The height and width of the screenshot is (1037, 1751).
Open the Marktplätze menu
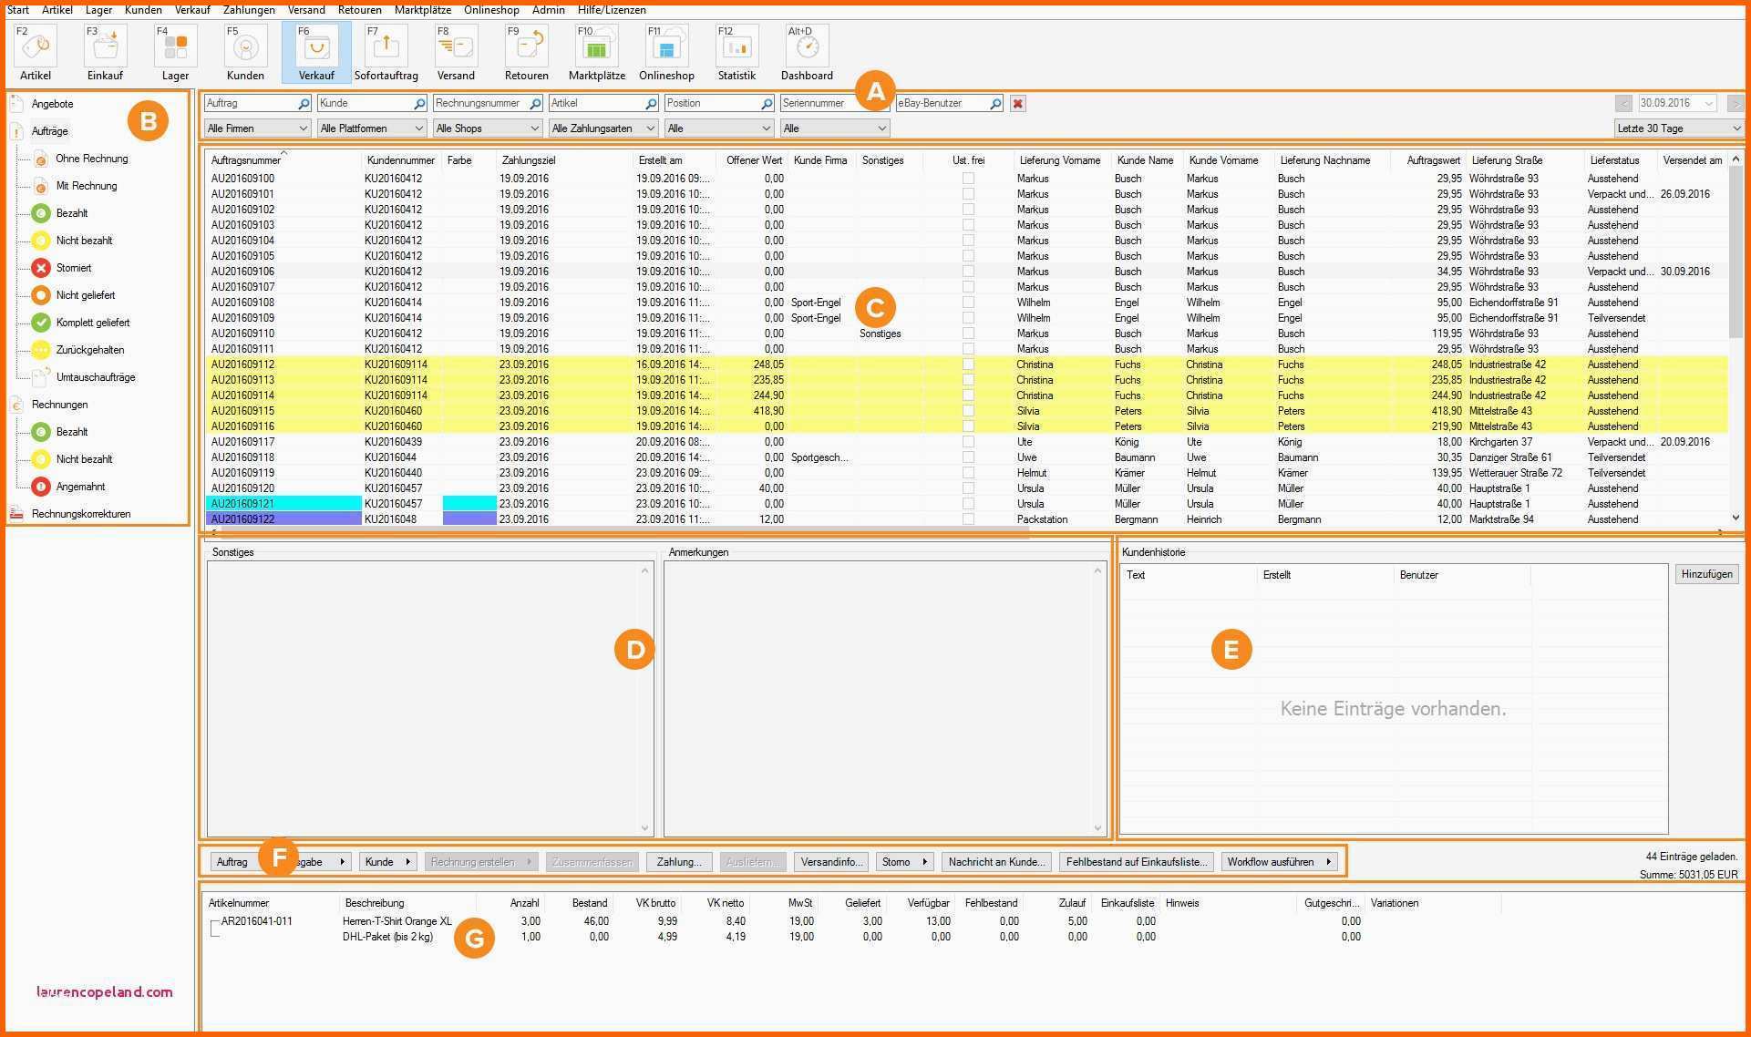pos(423,10)
